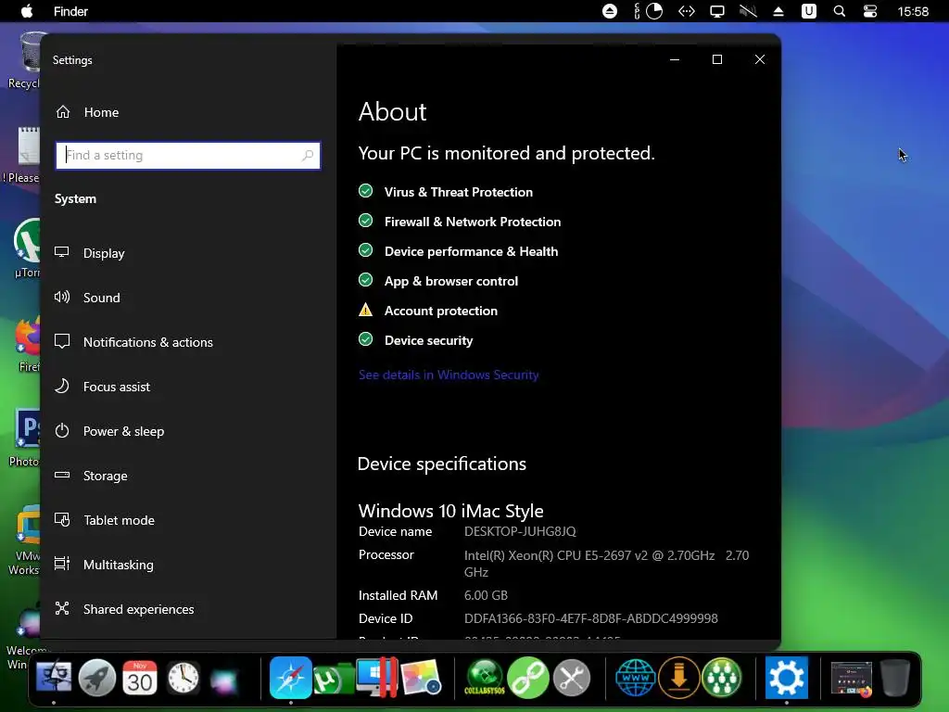The width and height of the screenshot is (949, 712).
Task: Open Spotlight search in menu bar
Action: 840,11
